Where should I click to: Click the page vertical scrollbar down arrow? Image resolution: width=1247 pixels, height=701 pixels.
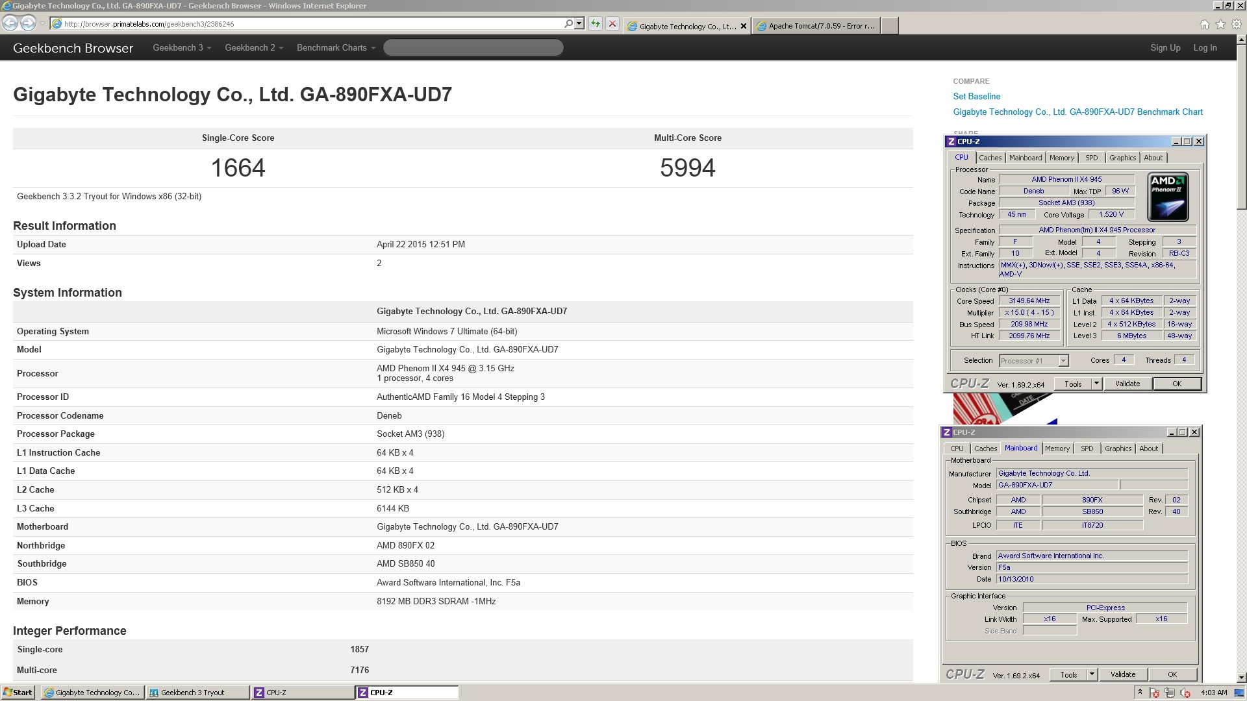tap(1241, 677)
